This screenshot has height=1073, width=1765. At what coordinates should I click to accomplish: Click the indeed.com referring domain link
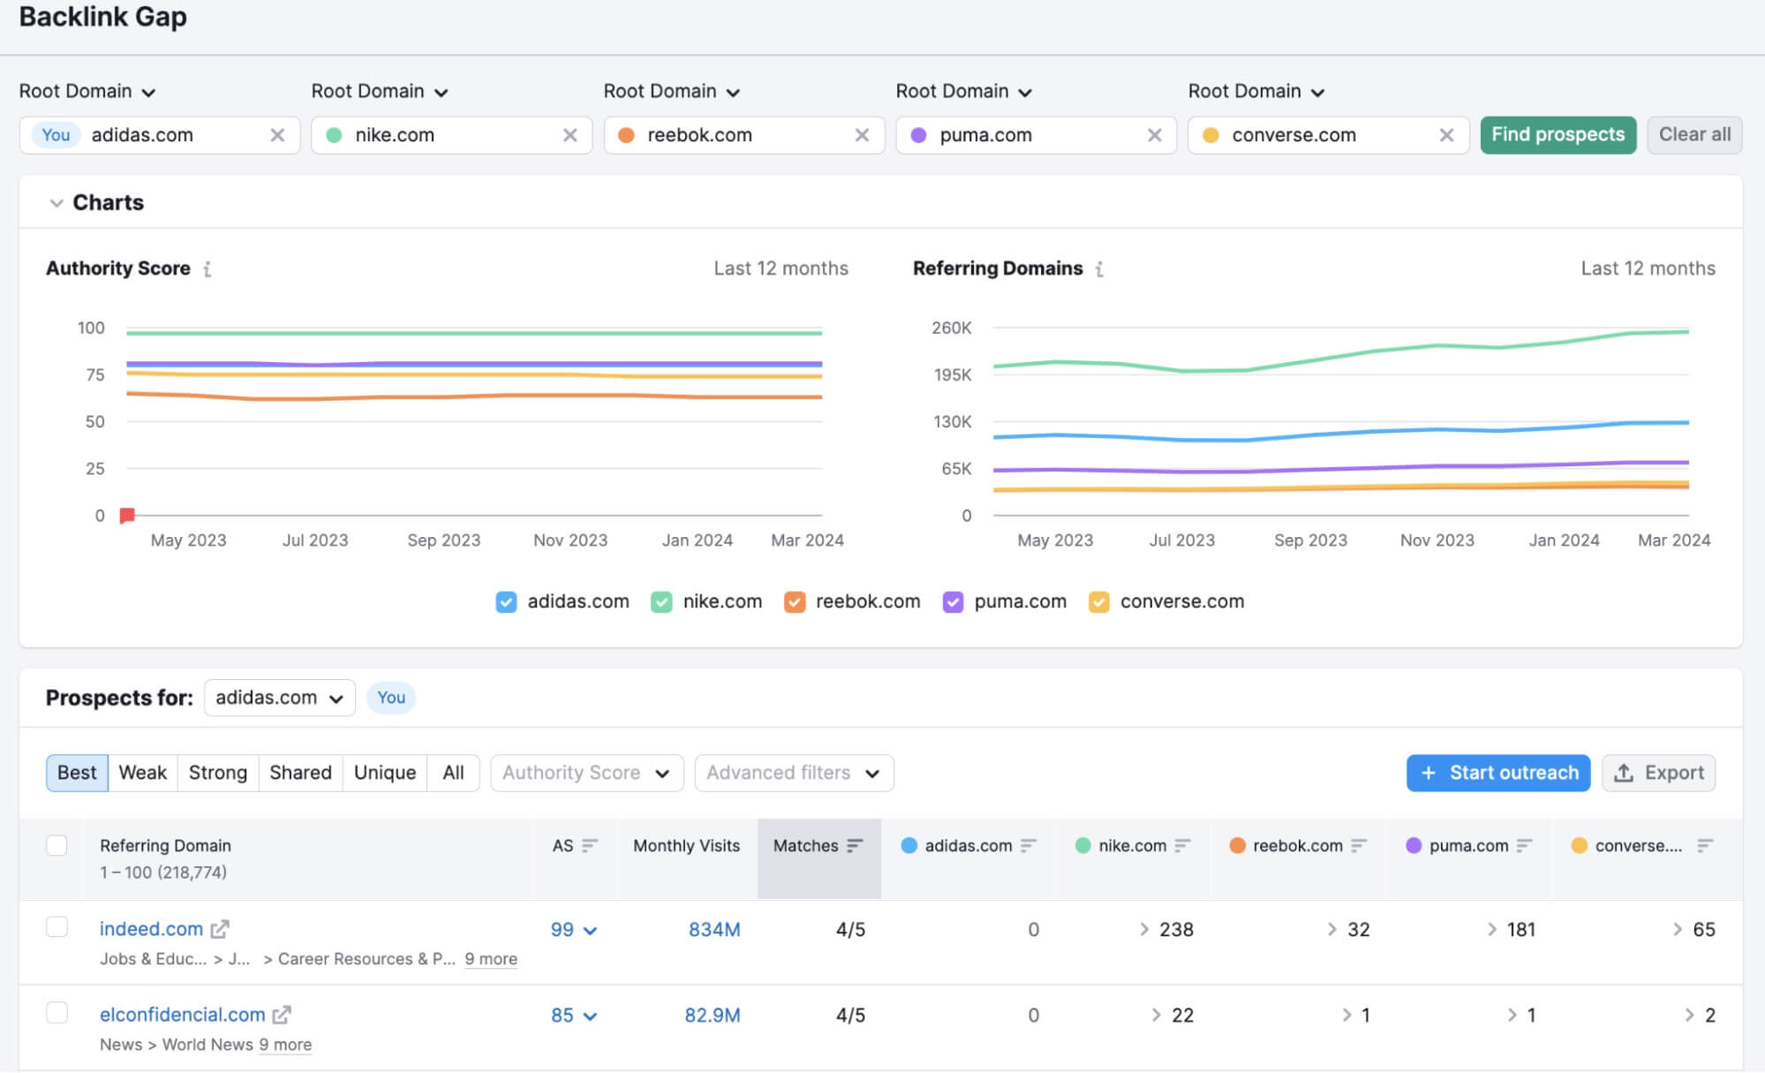pyautogui.click(x=150, y=928)
